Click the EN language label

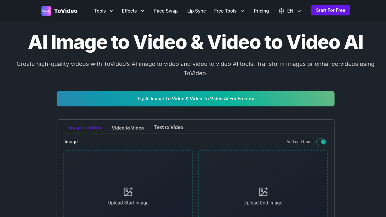[290, 11]
